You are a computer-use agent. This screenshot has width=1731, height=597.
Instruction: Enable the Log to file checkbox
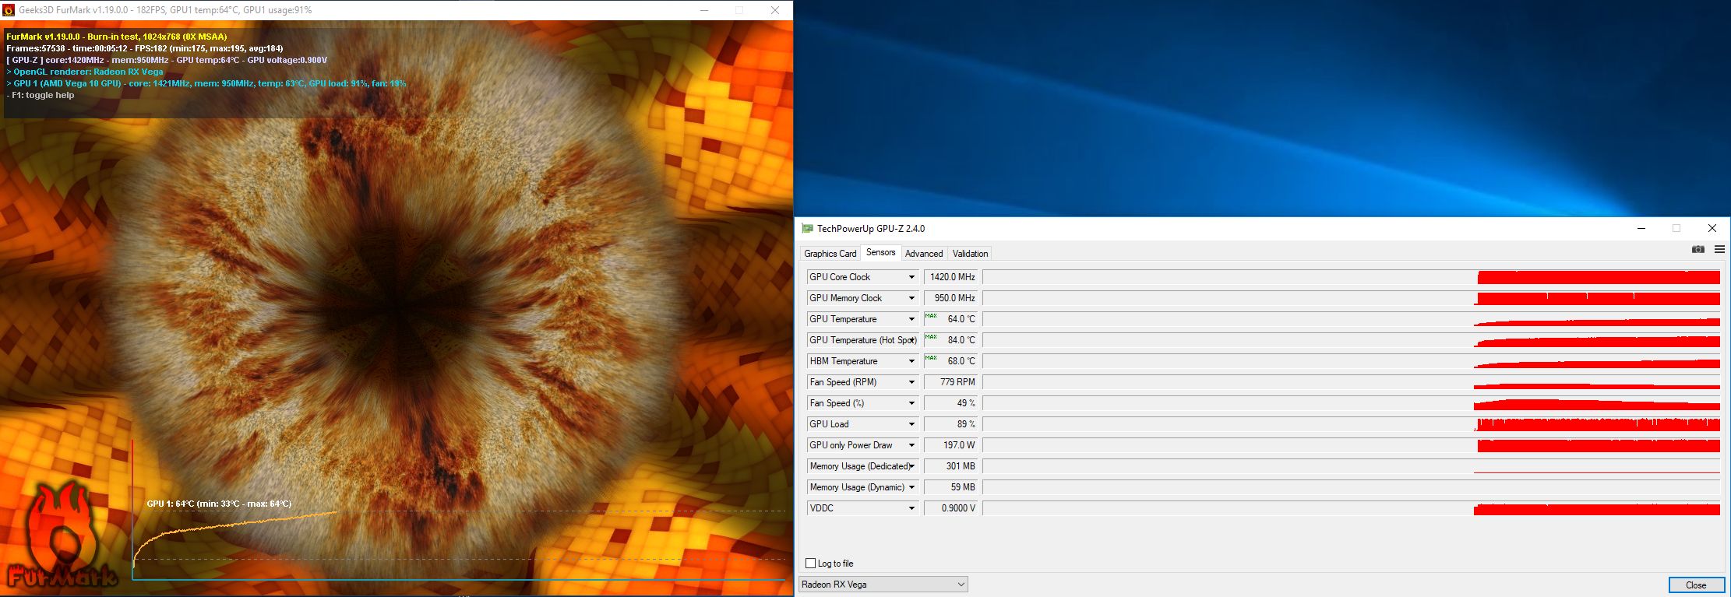pos(810,563)
